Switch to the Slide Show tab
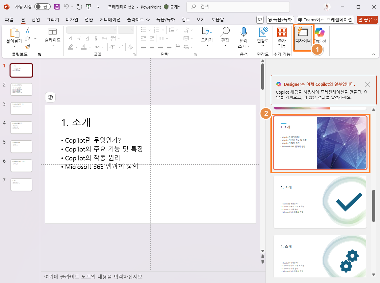The width and height of the screenshot is (380, 283). pyautogui.click(x=139, y=20)
